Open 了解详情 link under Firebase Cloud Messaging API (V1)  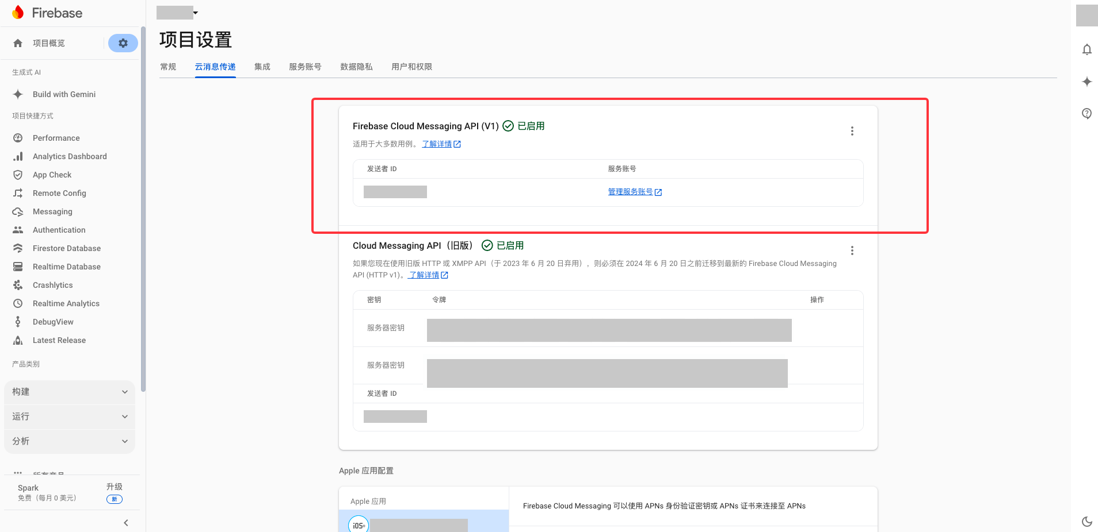pos(441,144)
